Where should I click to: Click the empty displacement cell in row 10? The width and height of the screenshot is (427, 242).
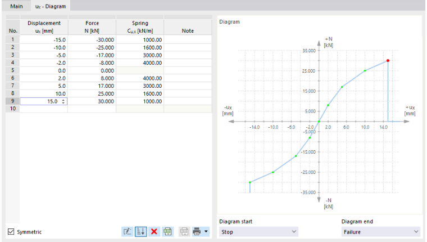(x=44, y=109)
